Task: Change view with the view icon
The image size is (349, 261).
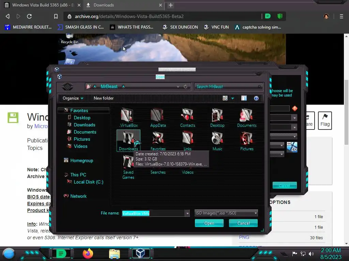Action: [x=225, y=98]
